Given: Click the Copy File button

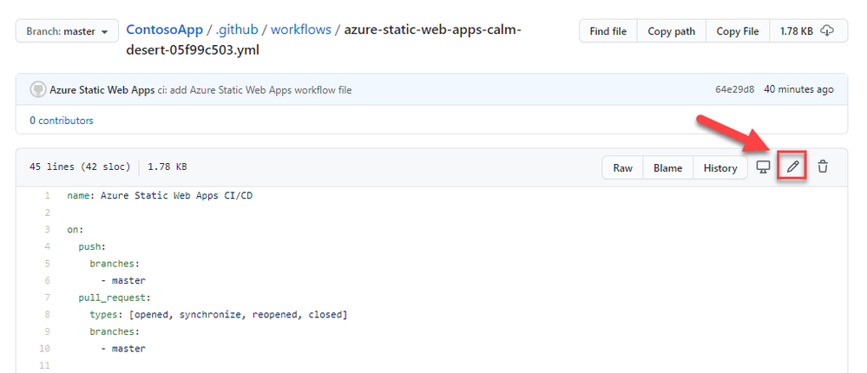Looking at the screenshot, I should click(740, 31).
